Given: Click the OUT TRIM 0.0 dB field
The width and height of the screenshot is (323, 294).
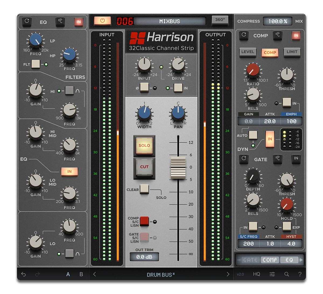Looking at the screenshot, I should coord(144,257).
